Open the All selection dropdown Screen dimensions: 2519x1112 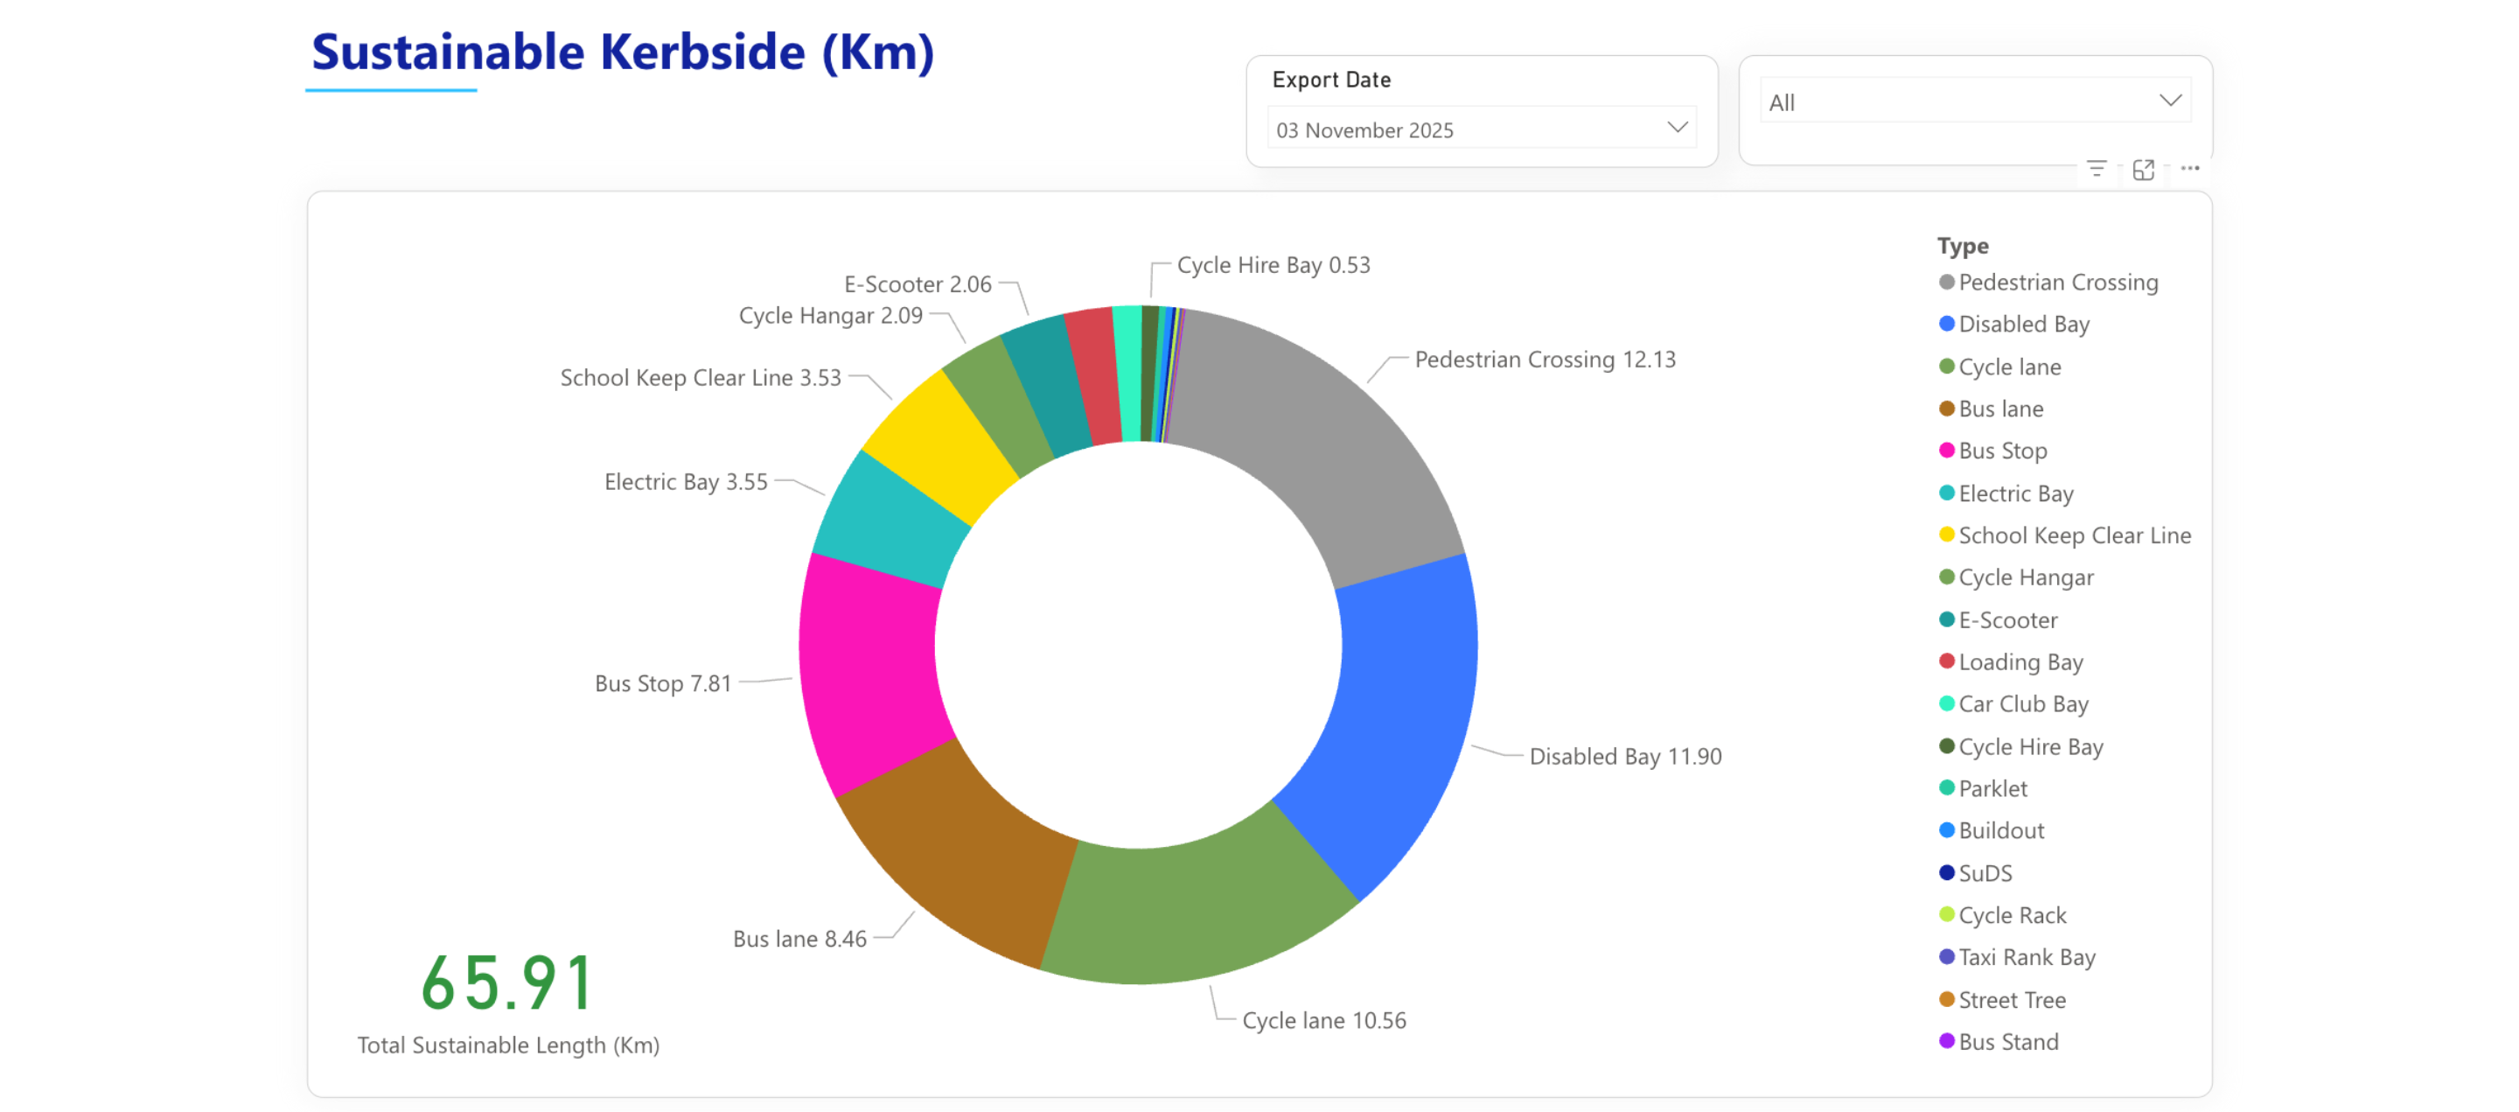click(1974, 101)
